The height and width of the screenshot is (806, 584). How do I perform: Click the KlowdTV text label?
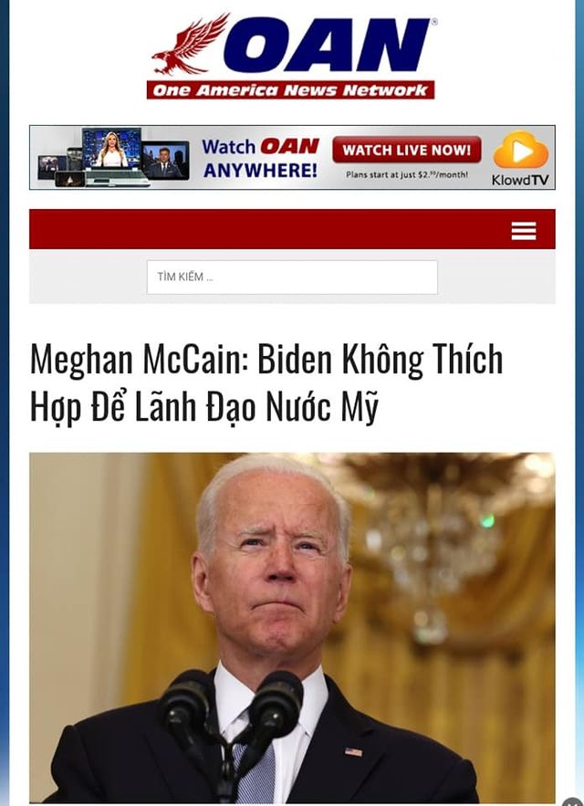click(x=520, y=180)
